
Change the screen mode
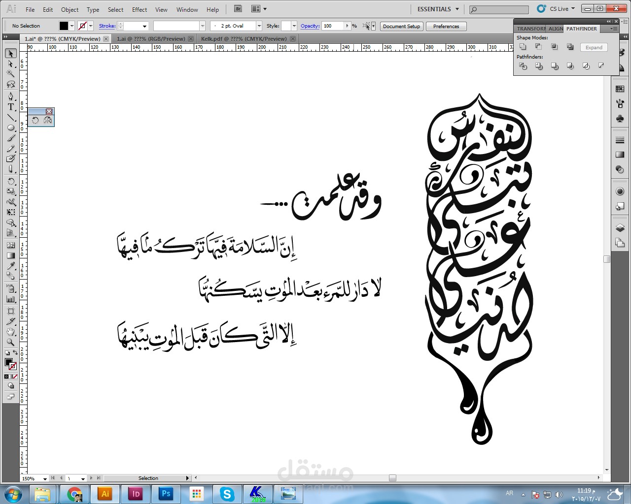pyautogui.click(x=10, y=397)
